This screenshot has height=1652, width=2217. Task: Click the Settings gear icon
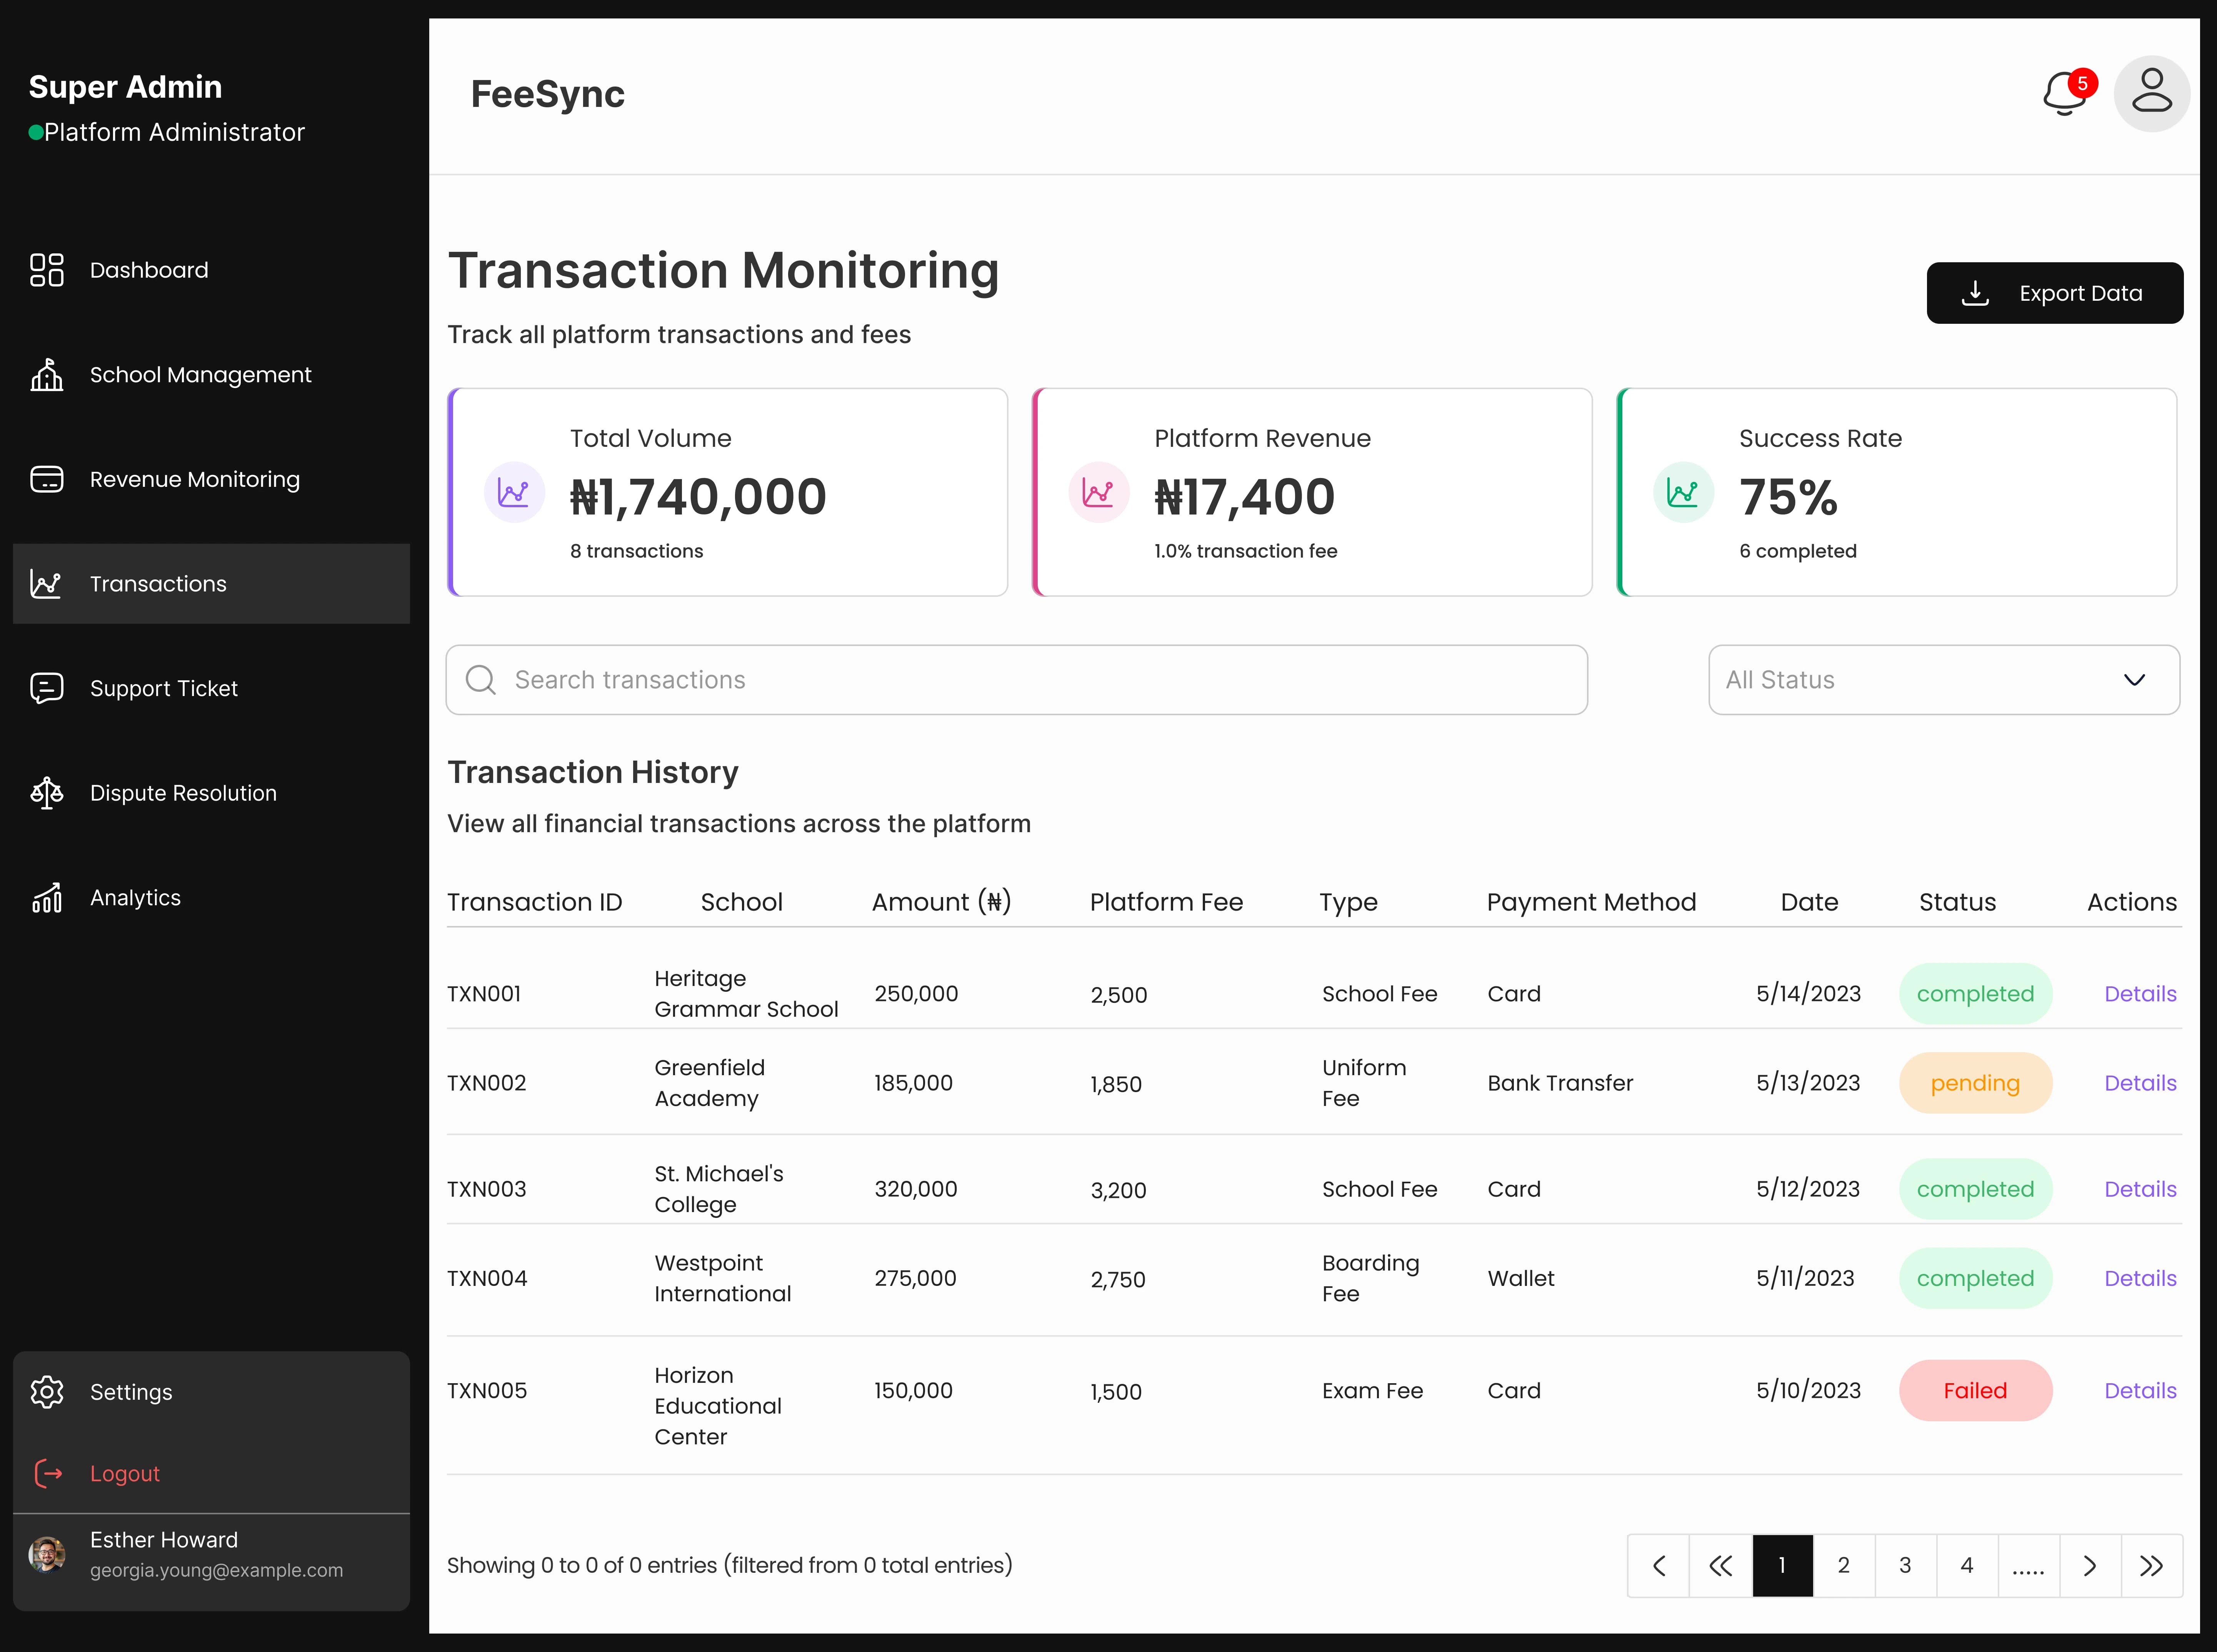click(x=46, y=1392)
